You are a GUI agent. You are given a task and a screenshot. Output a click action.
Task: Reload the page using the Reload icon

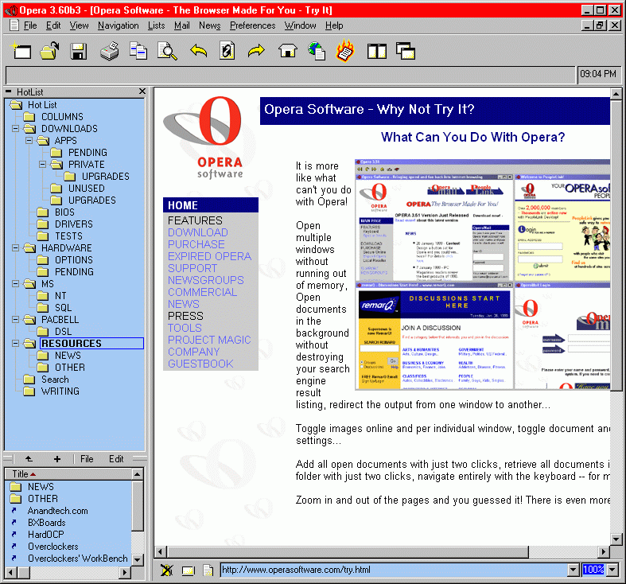tap(227, 53)
